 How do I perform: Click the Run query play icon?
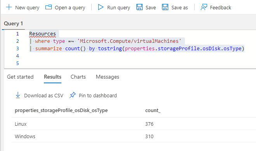101,7
